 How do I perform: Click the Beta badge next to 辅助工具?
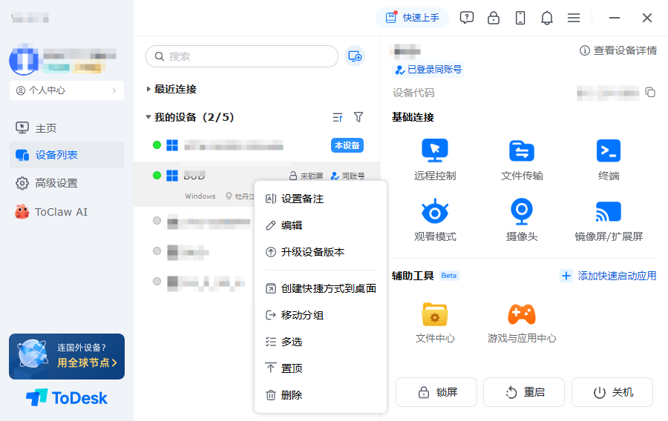coord(449,276)
